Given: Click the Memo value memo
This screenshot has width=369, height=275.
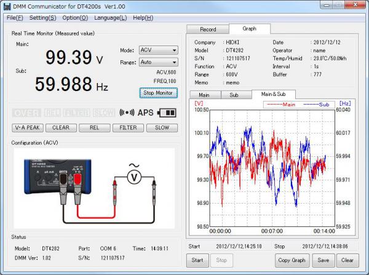Looking at the screenshot, I should pyautogui.click(x=232, y=82).
